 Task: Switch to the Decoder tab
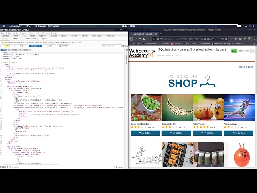click(x=64, y=36)
